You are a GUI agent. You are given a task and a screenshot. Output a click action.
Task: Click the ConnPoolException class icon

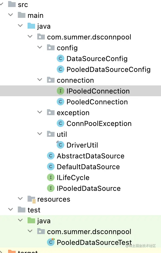[x=61, y=123]
